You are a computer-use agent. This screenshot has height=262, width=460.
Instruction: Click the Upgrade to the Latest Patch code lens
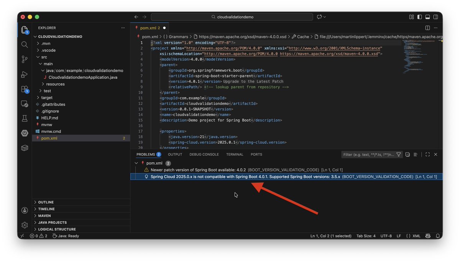pyautogui.click(x=253, y=81)
